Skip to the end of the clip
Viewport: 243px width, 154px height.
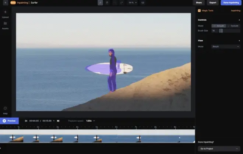[x=58, y=121]
